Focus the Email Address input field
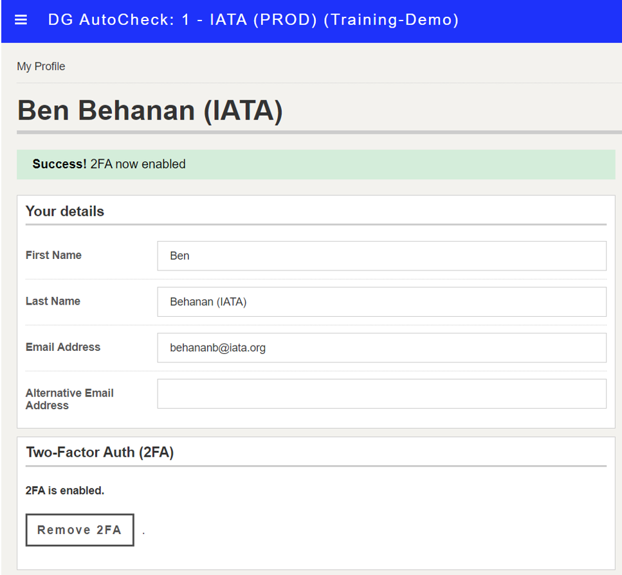Image resolution: width=622 pixels, height=575 pixels. point(381,348)
